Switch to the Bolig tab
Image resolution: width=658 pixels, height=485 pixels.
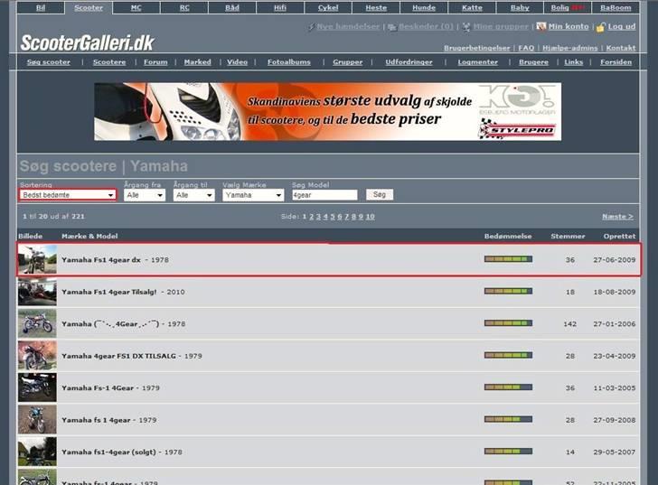point(568,7)
